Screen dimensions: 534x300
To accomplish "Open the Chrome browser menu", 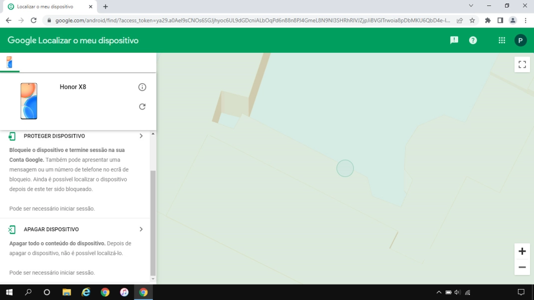I will tap(526, 21).
